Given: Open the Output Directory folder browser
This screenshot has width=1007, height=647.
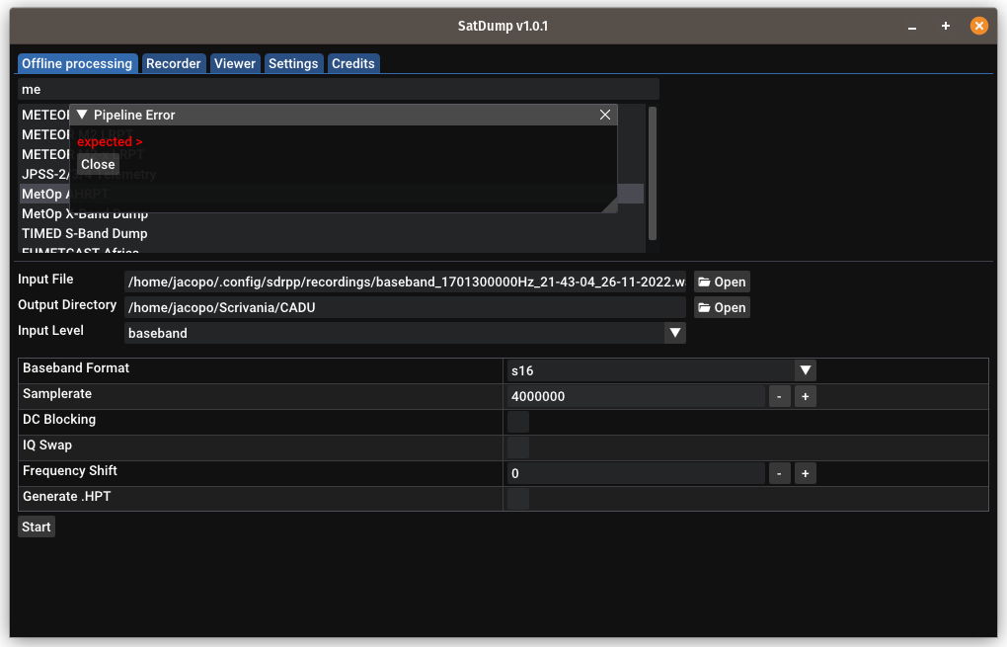Looking at the screenshot, I should 721,307.
